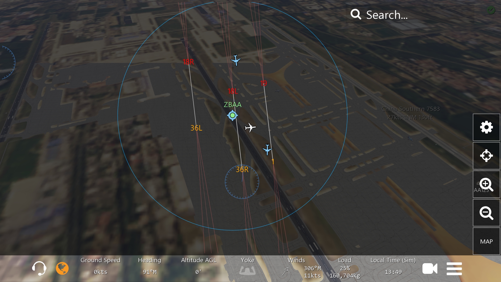The height and width of the screenshot is (282, 501).
Task: Zoom out using the magnifier minus button
Action: [486, 213]
